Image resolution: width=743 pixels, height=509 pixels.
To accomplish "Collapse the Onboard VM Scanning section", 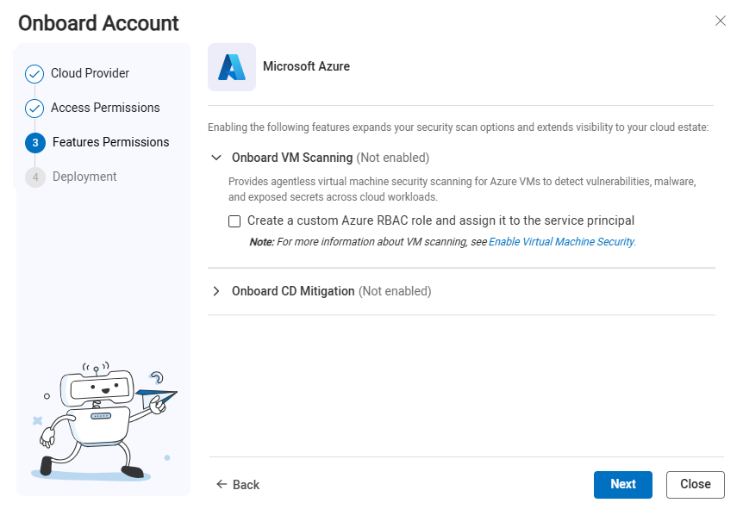I will [215, 158].
